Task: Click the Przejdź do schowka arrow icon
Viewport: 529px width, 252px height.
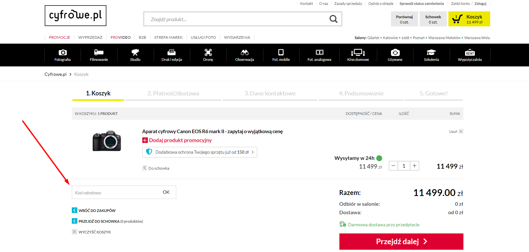Action: coord(74,221)
